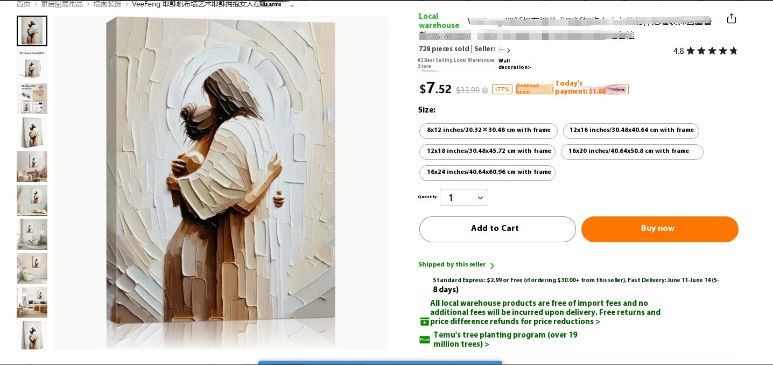Image resolution: width=773 pixels, height=365 pixels.
Task: Expand the Temu tree planting program info
Action: (x=505, y=340)
